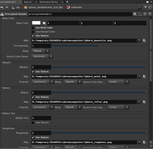Screen dimensions: 153x149
Task: Show node info with the i icon
Action: [145, 14]
